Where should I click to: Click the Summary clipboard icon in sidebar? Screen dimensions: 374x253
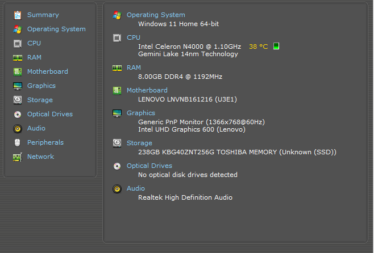click(18, 15)
